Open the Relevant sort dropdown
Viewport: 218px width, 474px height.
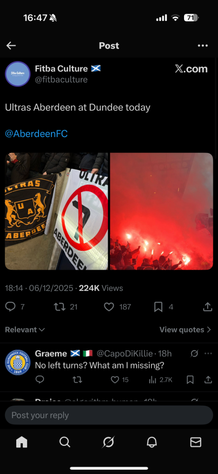[25, 329]
